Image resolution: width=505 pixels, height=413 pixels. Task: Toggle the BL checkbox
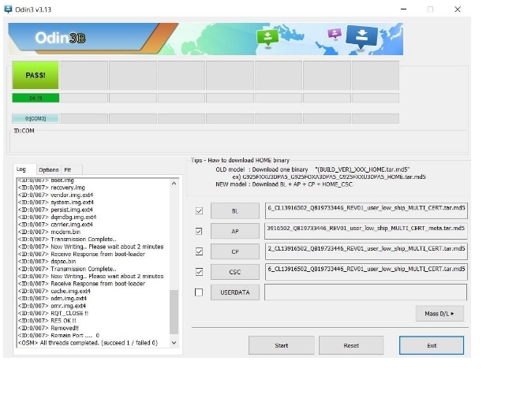coord(199,211)
